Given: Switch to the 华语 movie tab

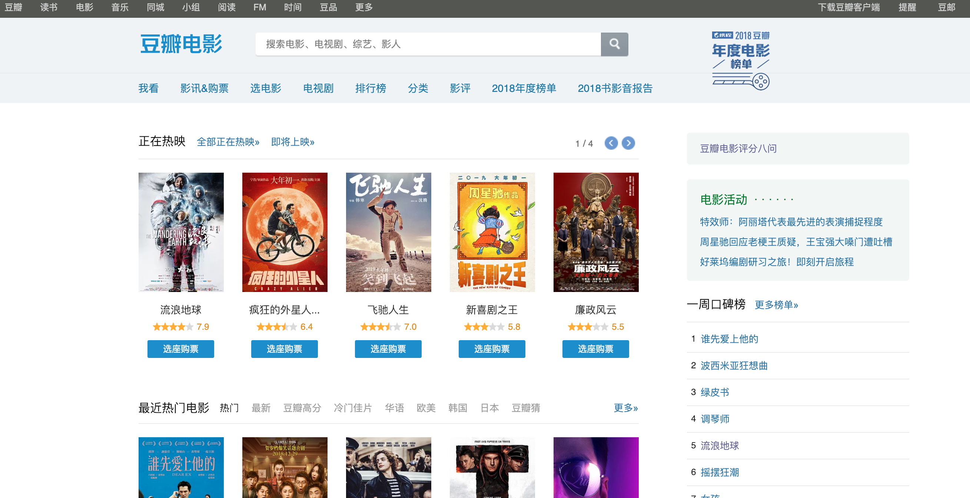Looking at the screenshot, I should (394, 408).
